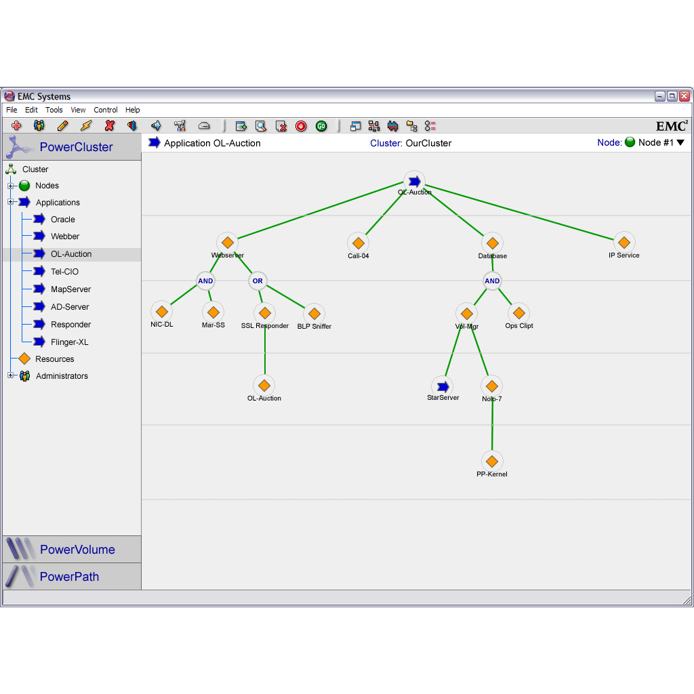Select OL-Auction in the applications tree
Viewport: 694px width, 694px height.
click(71, 254)
